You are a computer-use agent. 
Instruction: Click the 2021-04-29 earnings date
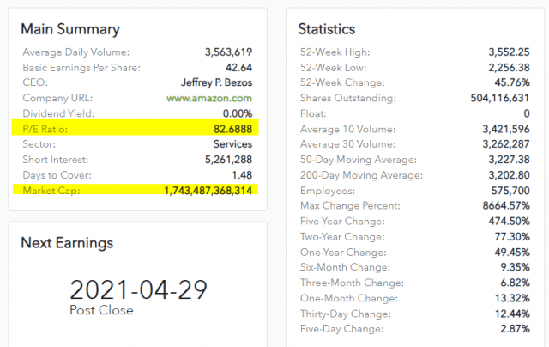coord(138,289)
